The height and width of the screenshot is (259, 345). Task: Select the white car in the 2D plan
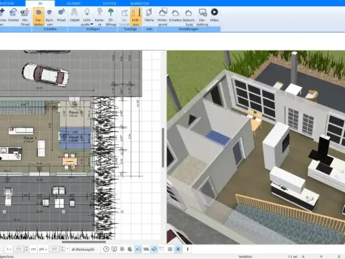[x=46, y=75]
